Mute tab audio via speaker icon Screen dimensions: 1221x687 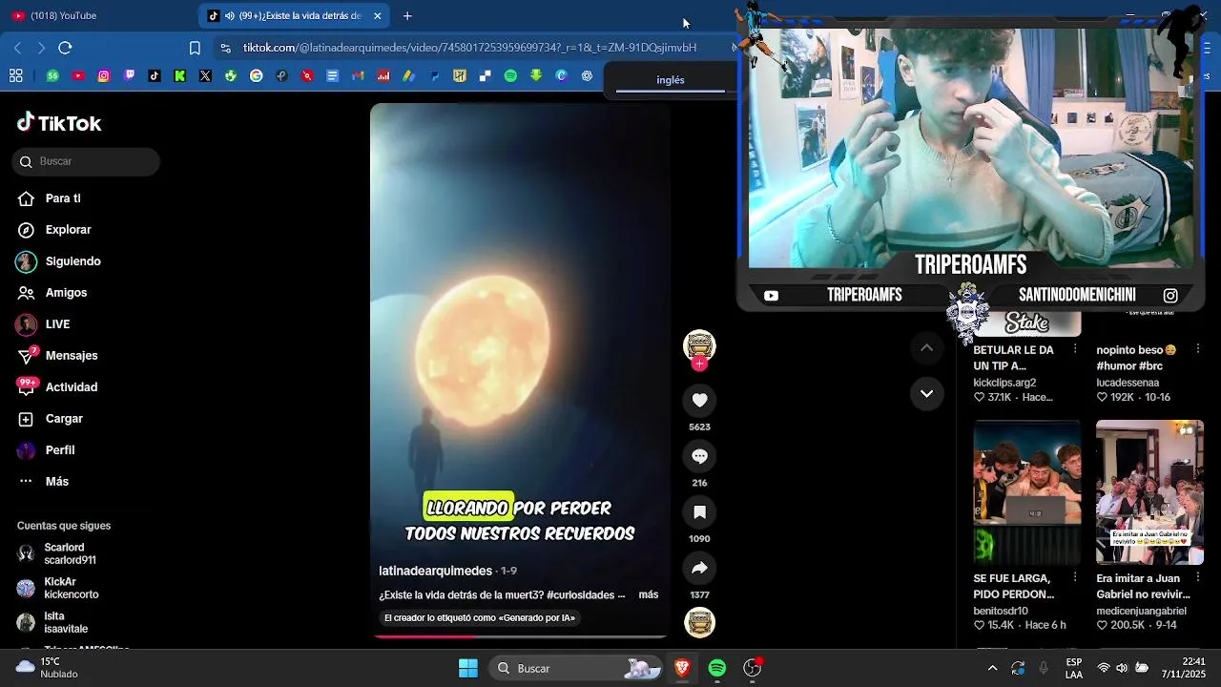[x=229, y=15]
